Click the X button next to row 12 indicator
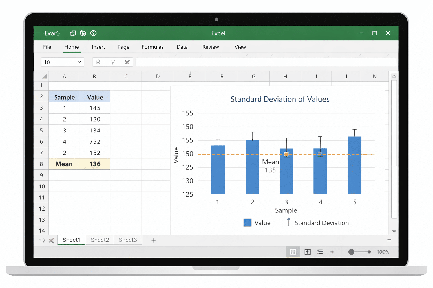Viewport: 433px width, 288px height. coord(51,240)
